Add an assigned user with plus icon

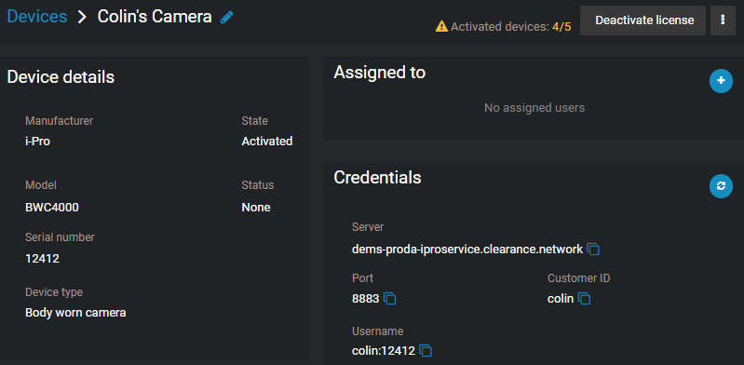pos(721,81)
